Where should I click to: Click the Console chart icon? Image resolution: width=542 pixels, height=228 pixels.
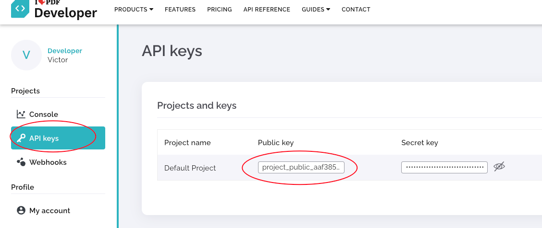pos(21,114)
